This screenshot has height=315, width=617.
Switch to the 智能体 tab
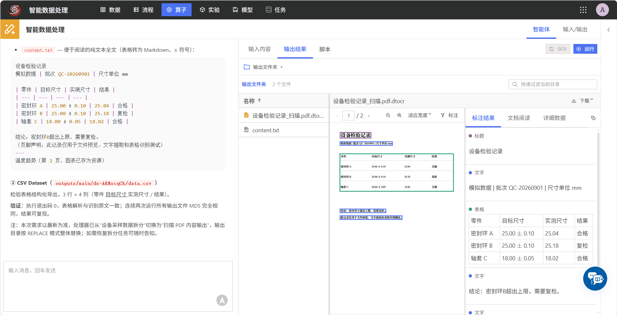541,29
